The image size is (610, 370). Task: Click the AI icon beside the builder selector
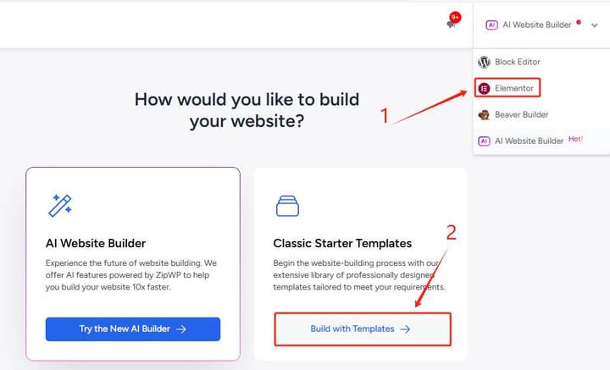(x=491, y=25)
